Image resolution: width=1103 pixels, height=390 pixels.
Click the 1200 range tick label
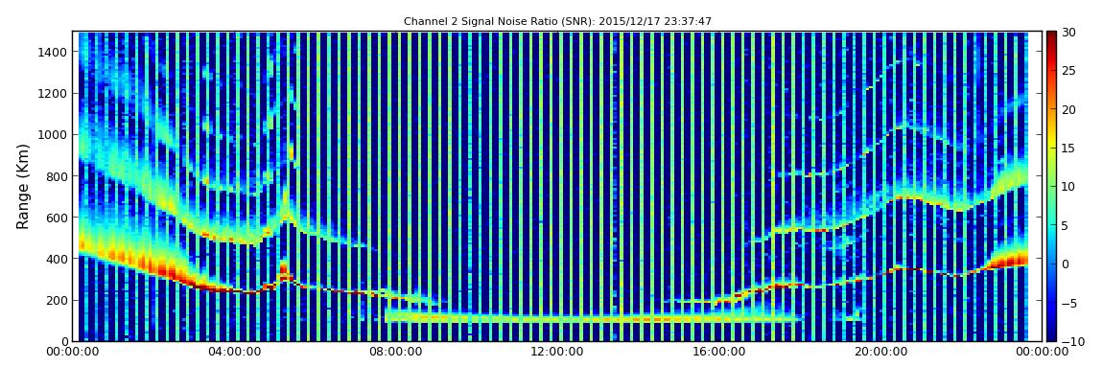54,94
